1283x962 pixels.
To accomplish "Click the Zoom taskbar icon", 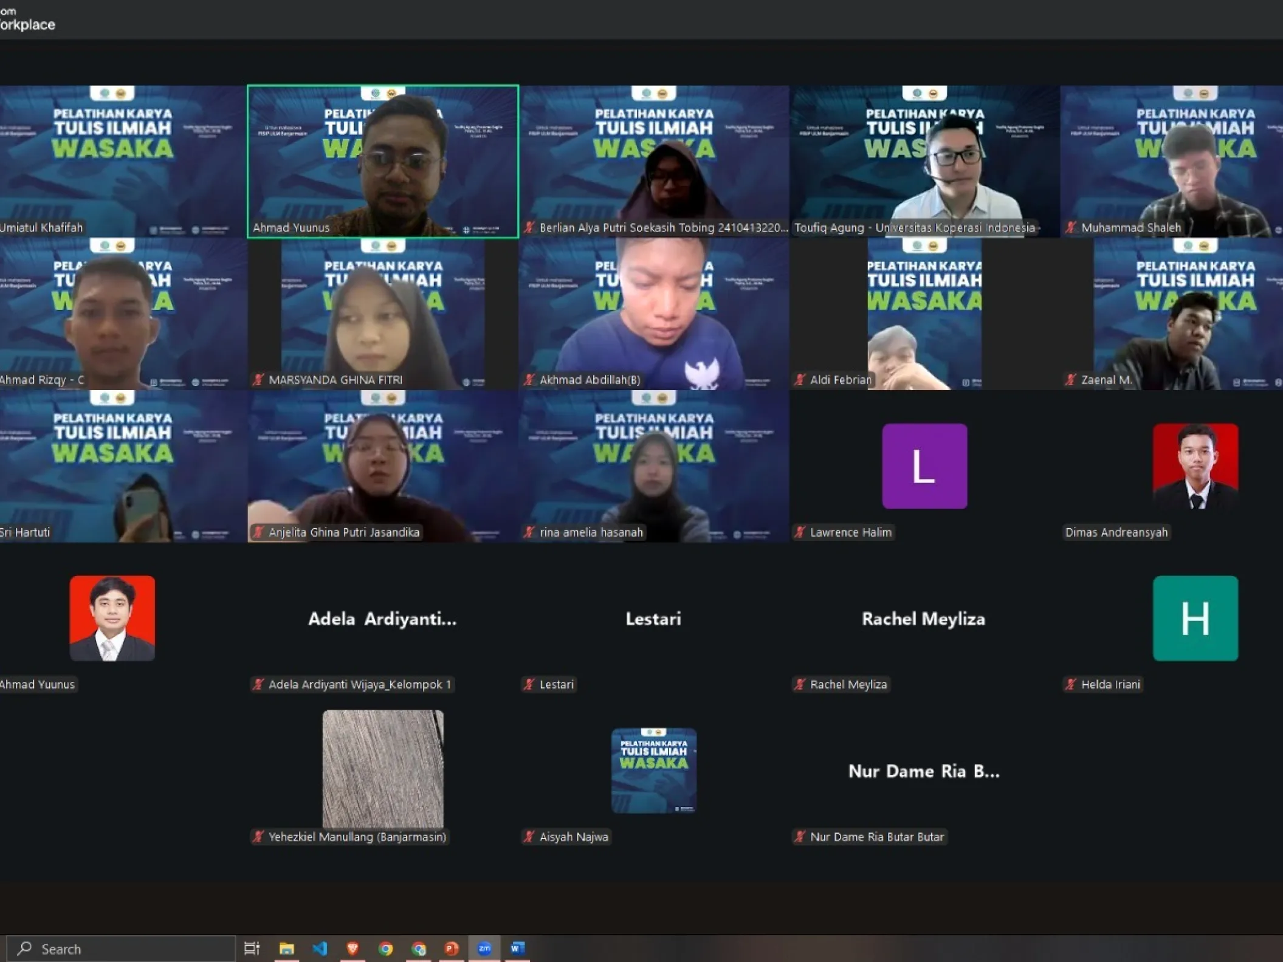I will click(x=484, y=948).
